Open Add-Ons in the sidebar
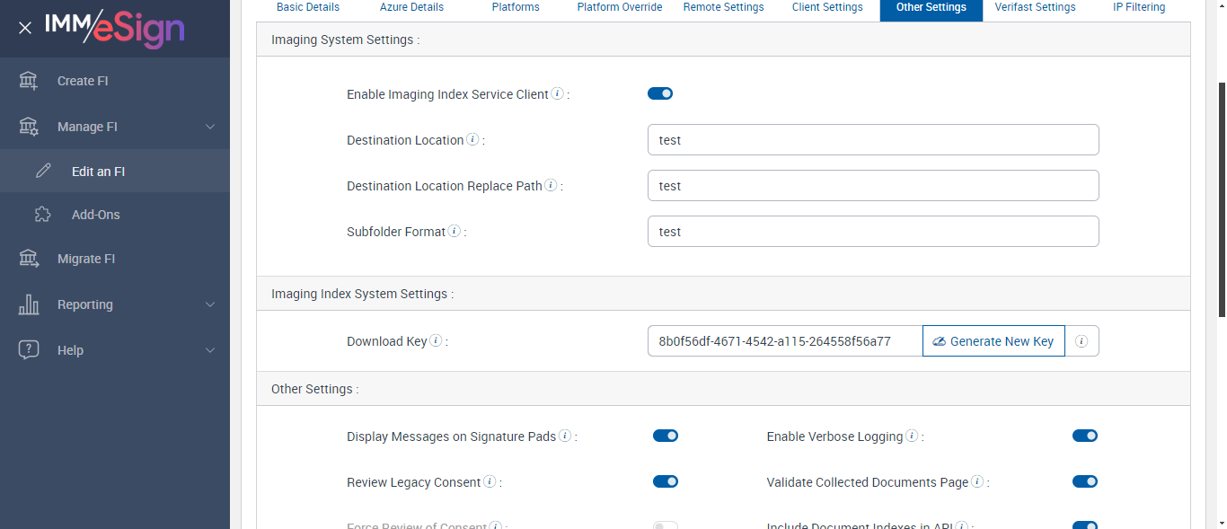 [x=95, y=215]
